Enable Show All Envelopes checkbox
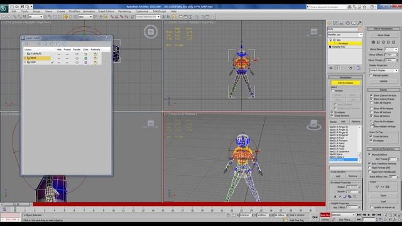The height and width of the screenshot is (226, 402). coord(371,109)
